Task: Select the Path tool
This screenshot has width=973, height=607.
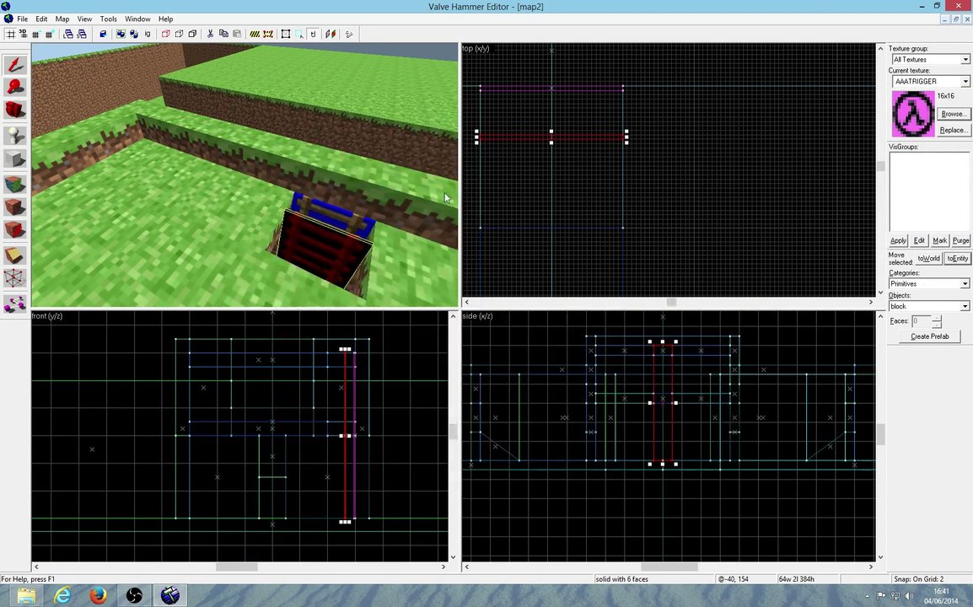Action: pos(15,303)
